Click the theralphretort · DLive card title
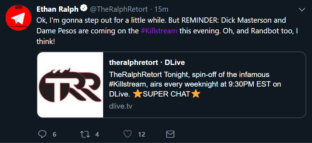The height and width of the screenshot is (143, 312). tap(147, 63)
